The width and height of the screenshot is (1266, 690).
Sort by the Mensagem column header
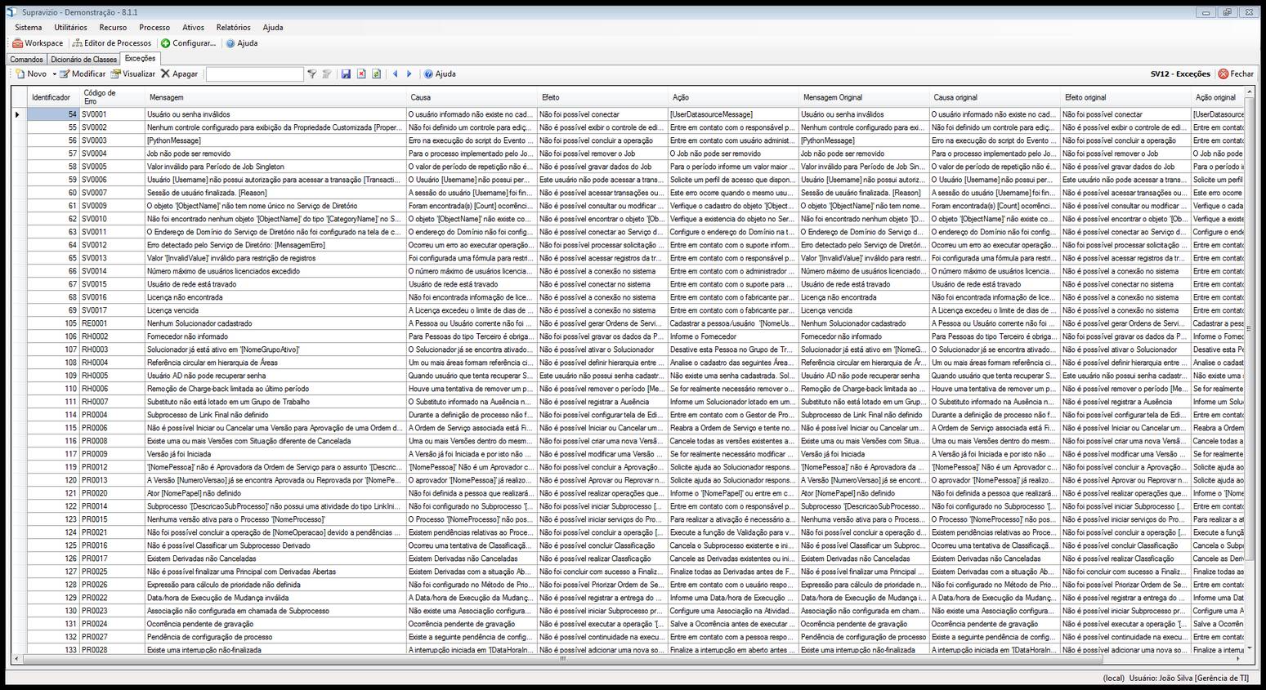(275, 97)
